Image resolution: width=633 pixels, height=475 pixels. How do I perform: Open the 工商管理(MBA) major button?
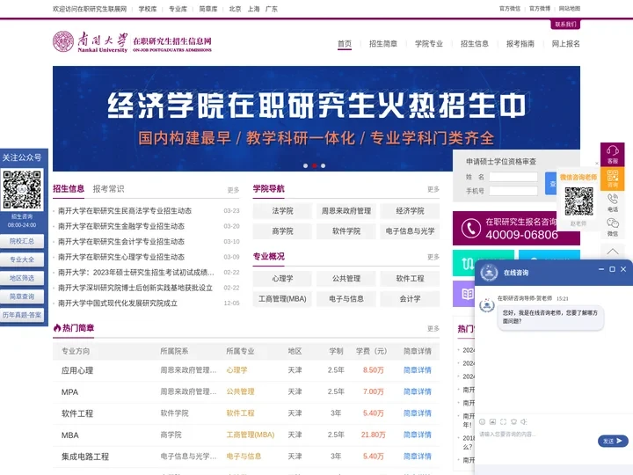(x=282, y=298)
